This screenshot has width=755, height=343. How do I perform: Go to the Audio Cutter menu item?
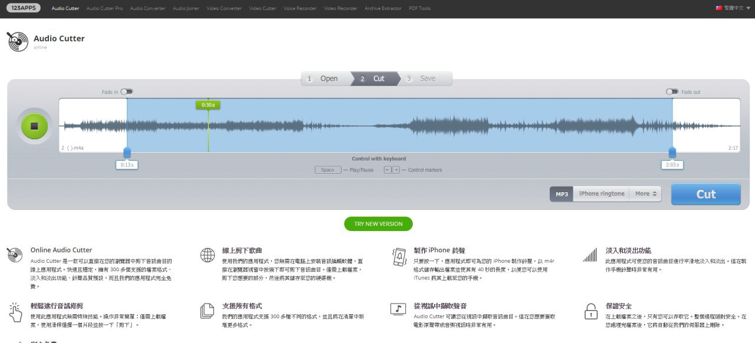coord(65,8)
